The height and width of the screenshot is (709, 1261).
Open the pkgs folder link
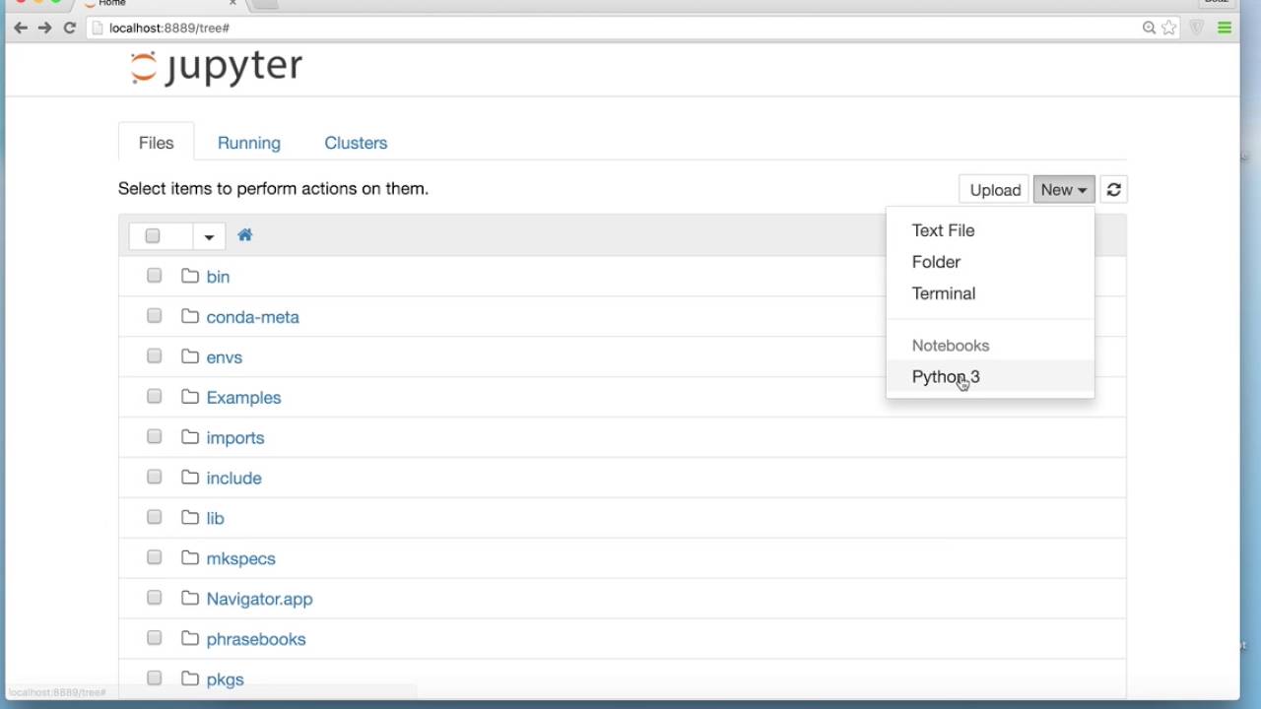[226, 680]
